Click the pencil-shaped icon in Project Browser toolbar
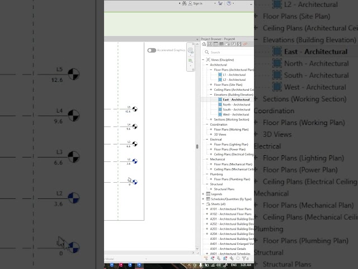Image resolution: width=358 pixels, height=269 pixels. pos(228,44)
